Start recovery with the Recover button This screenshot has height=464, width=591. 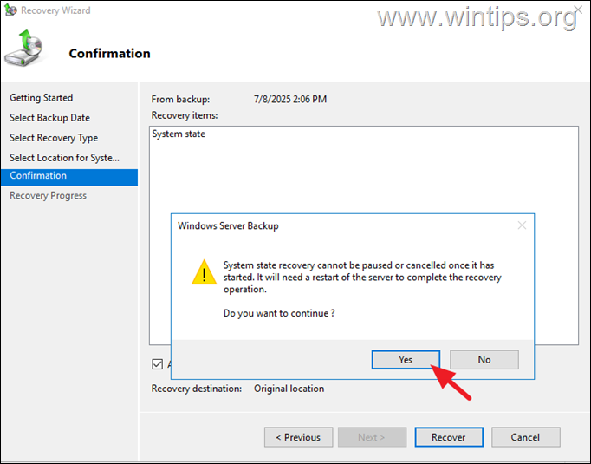coord(448,437)
